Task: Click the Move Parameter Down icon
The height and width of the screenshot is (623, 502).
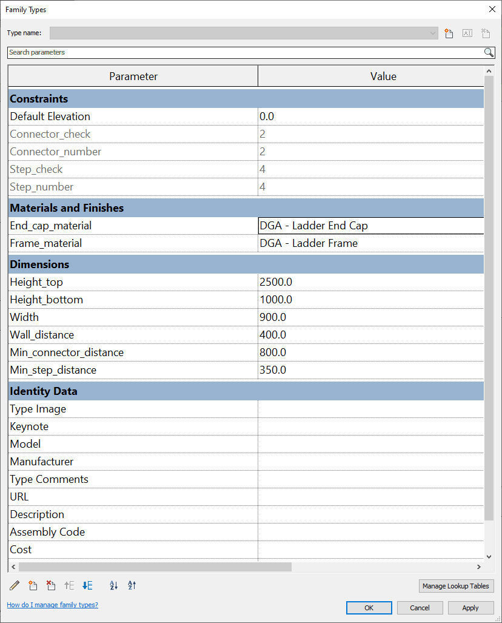Action: pos(87,585)
